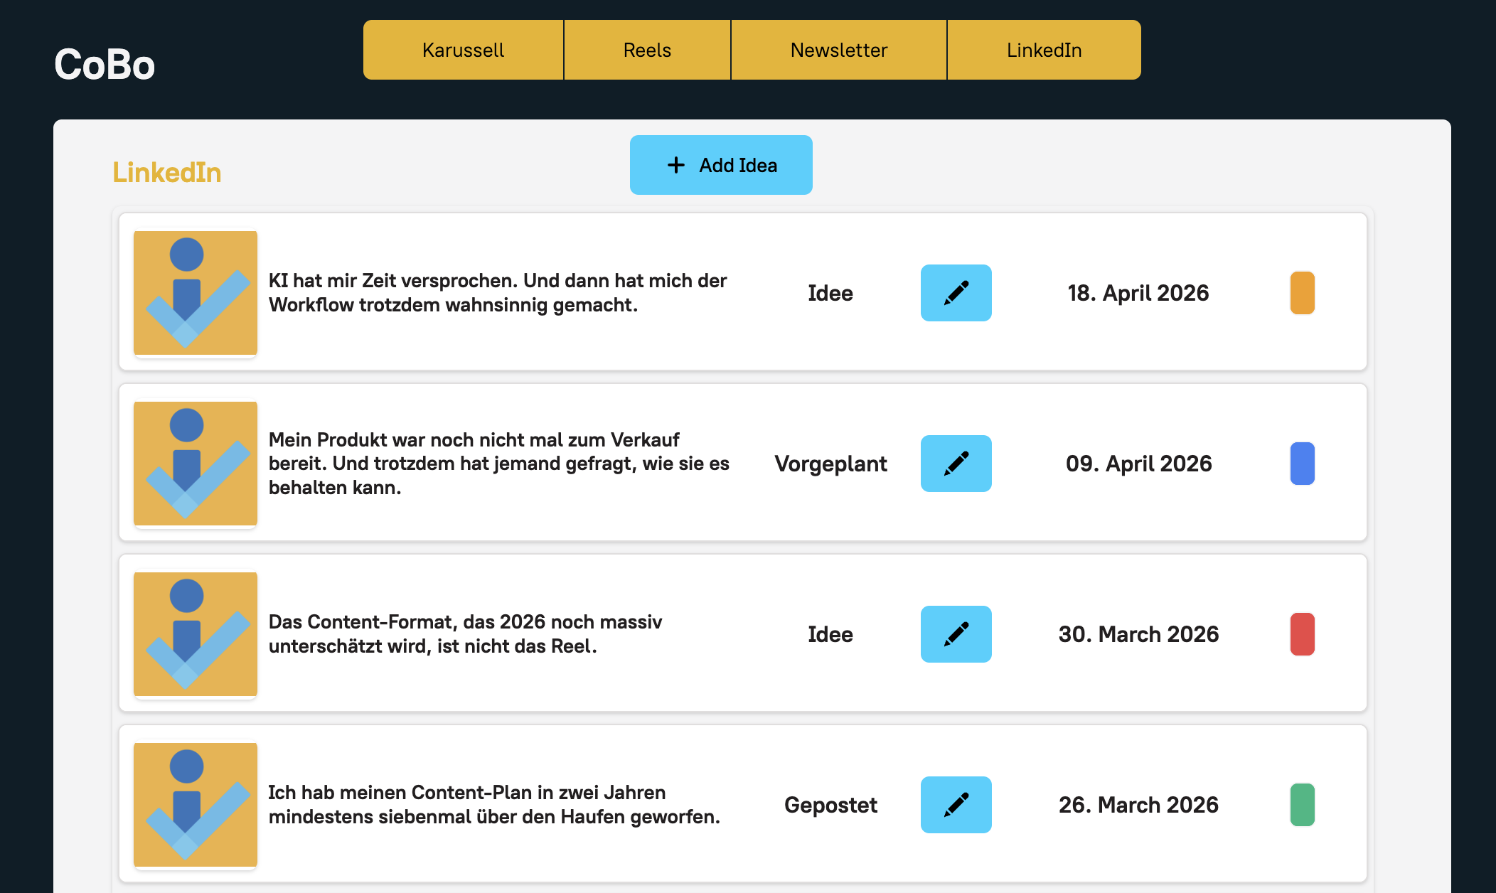Click the green color swatch
This screenshot has width=1496, height=893.
(1302, 805)
